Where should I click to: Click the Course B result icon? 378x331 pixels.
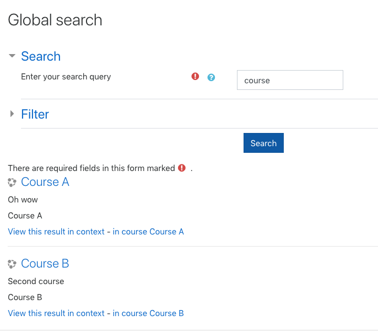[x=12, y=264]
